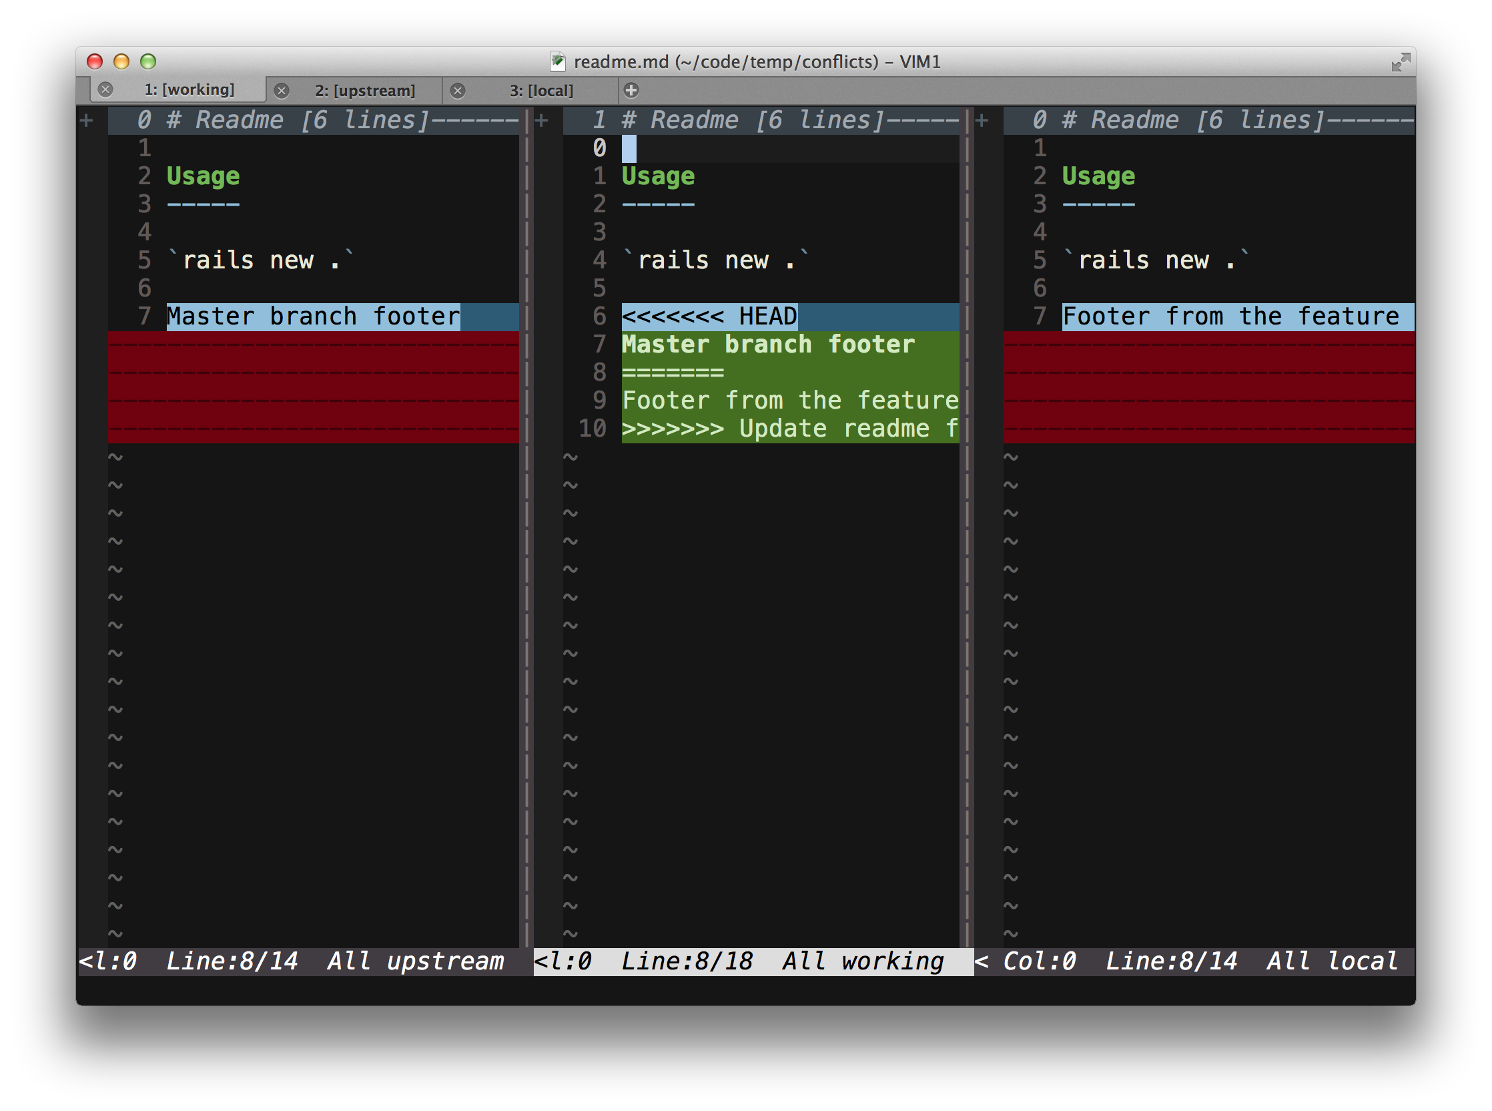This screenshot has width=1492, height=1111.
Task: Click the <<<<<<< HEAD conflict marker line
Action: tap(709, 316)
